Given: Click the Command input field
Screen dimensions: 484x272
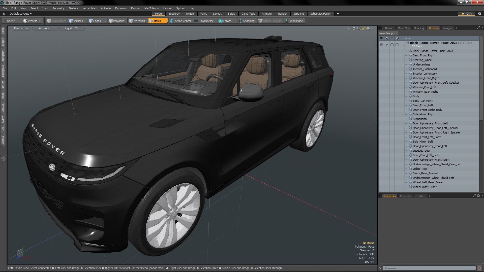Looking at the screenshot, I should point(429,268).
